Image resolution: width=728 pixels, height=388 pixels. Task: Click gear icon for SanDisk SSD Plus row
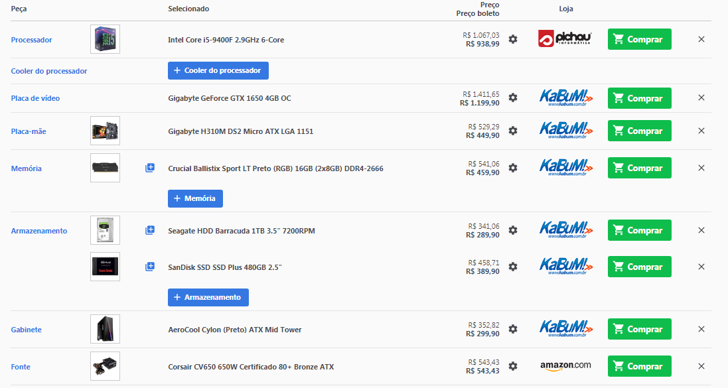click(x=512, y=267)
